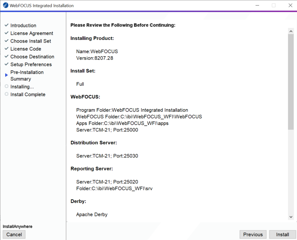The height and width of the screenshot is (240, 297).
Task: Select the Installing... step
Action: pyautogui.click(x=22, y=87)
